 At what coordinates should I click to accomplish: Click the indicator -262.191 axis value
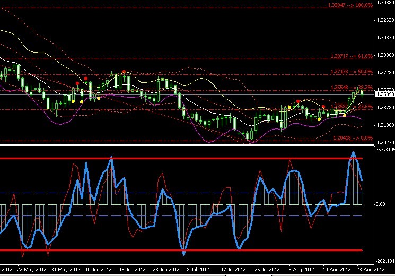click(385, 261)
